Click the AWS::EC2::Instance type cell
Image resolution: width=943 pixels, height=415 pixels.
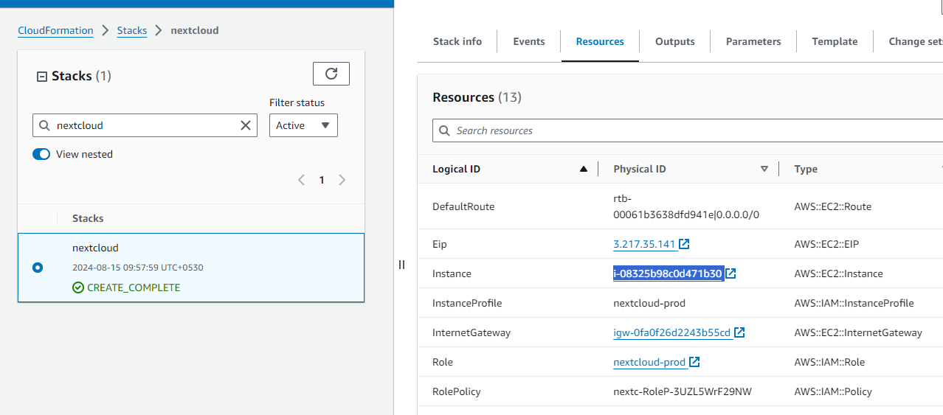point(838,273)
